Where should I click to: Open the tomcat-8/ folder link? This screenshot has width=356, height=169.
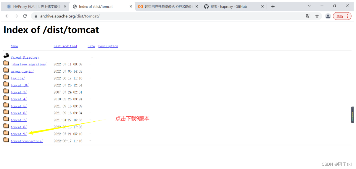click(19, 127)
